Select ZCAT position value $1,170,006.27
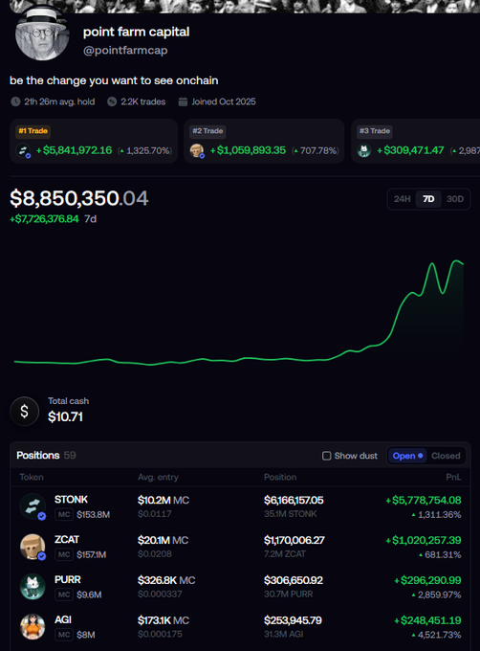 295,540
